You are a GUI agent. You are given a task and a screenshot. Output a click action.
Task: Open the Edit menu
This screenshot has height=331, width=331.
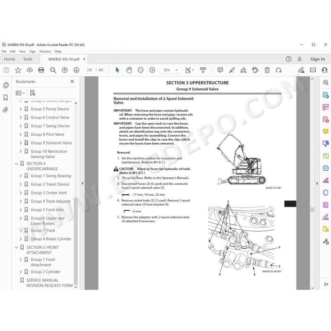tap(13, 51)
